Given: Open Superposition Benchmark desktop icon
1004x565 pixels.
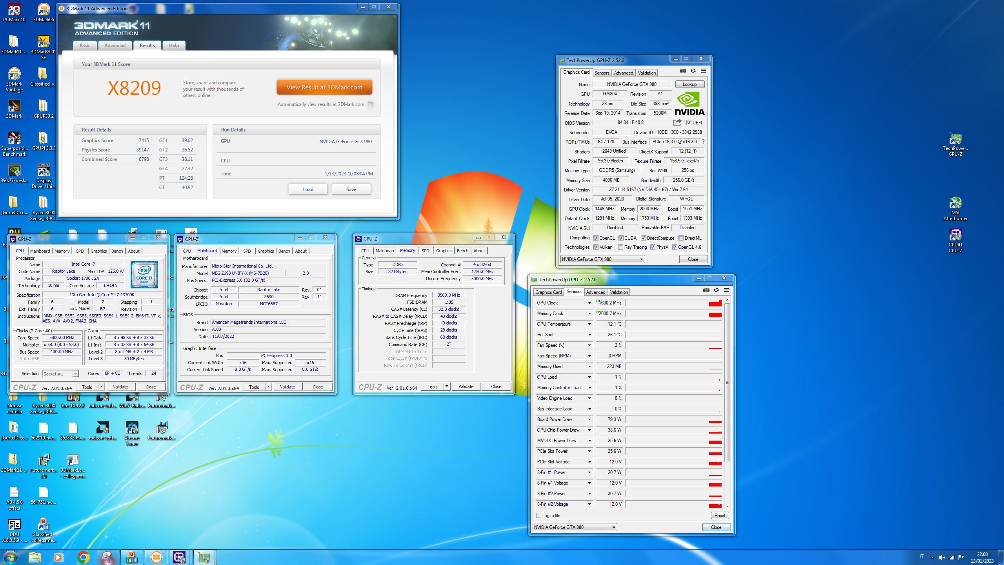Looking at the screenshot, I should click(x=14, y=144).
